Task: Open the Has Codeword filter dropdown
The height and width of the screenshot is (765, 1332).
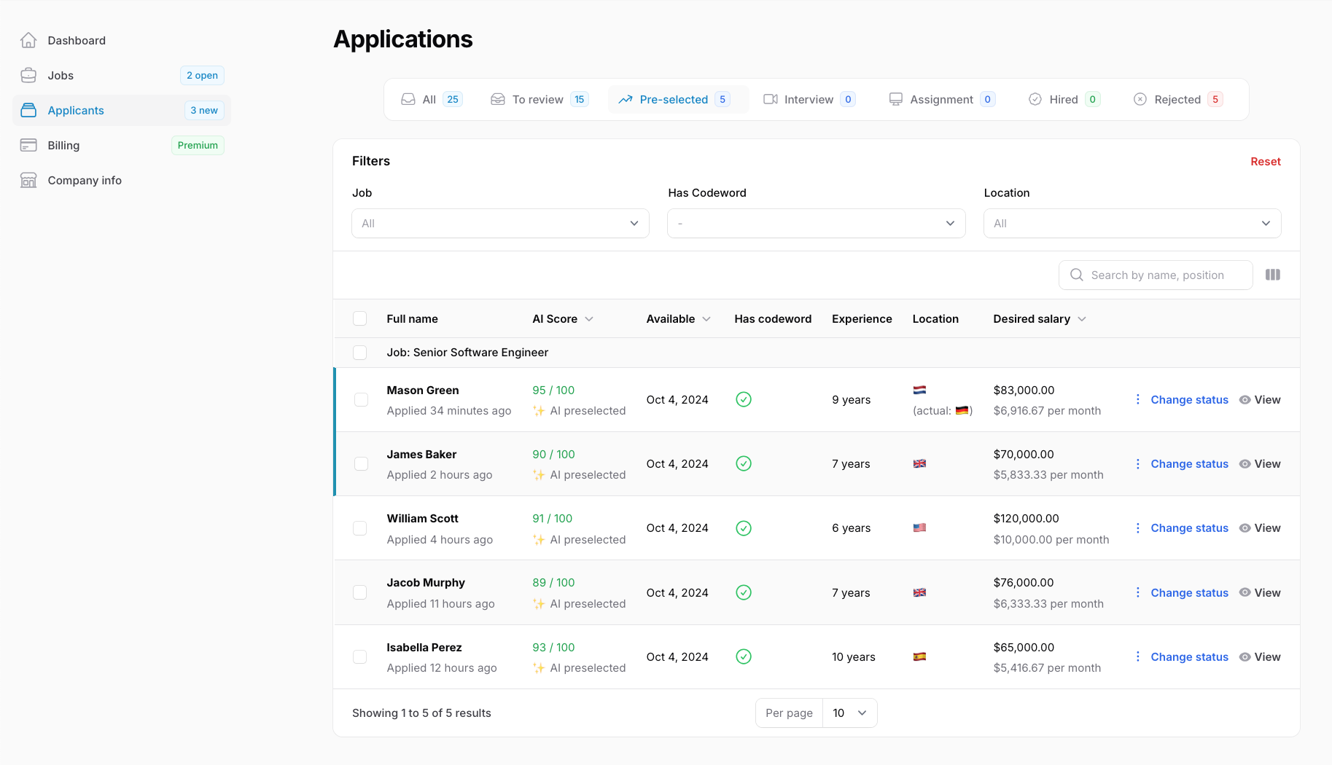Action: [817, 223]
